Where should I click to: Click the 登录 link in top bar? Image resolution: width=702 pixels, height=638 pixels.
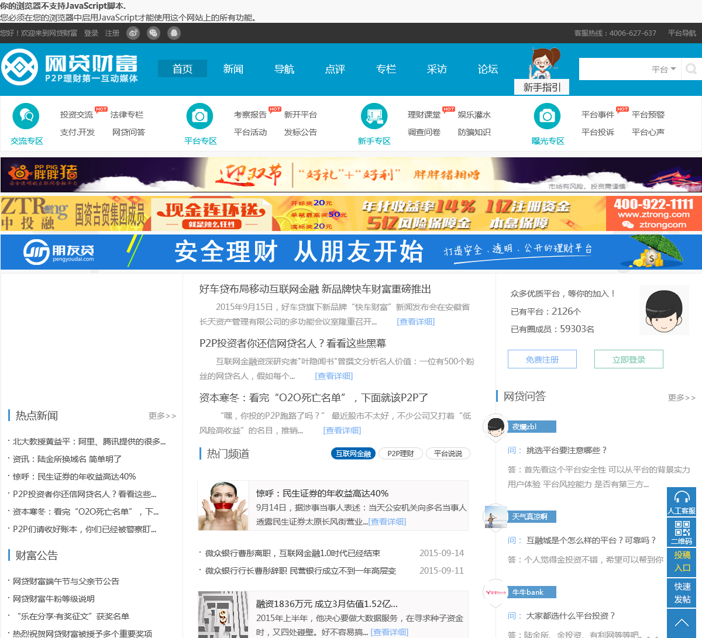pos(91,33)
